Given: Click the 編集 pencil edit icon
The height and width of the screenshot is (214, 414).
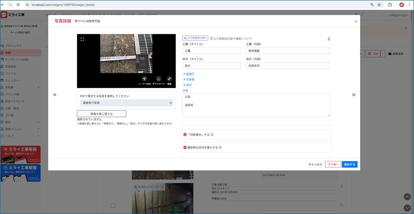Looking at the screenshot, I should (x=169, y=79).
